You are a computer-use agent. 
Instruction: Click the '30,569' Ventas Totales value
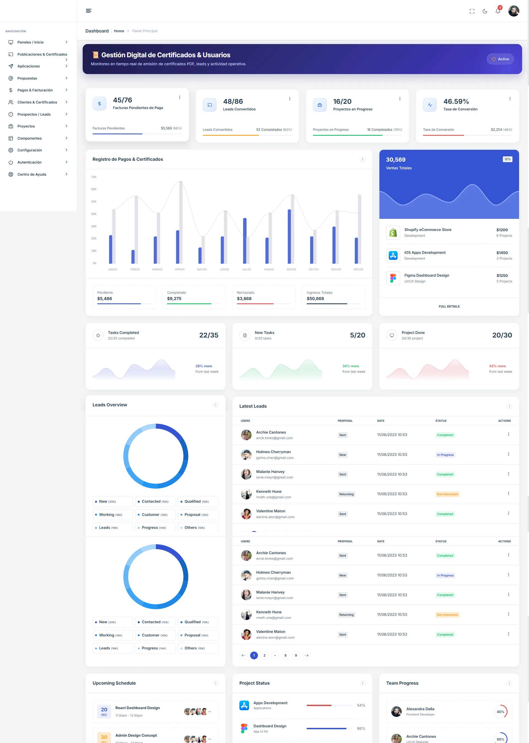click(x=395, y=159)
